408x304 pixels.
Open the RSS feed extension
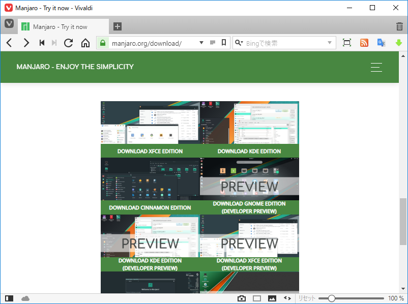[x=364, y=43]
